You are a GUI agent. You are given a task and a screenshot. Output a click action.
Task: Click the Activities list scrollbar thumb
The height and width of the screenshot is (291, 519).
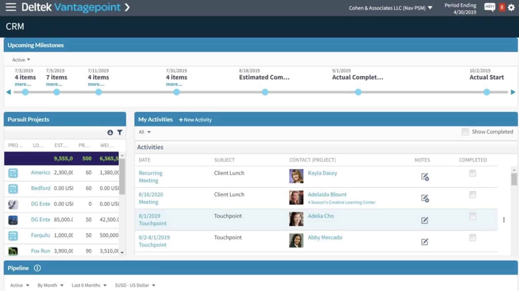point(514,179)
